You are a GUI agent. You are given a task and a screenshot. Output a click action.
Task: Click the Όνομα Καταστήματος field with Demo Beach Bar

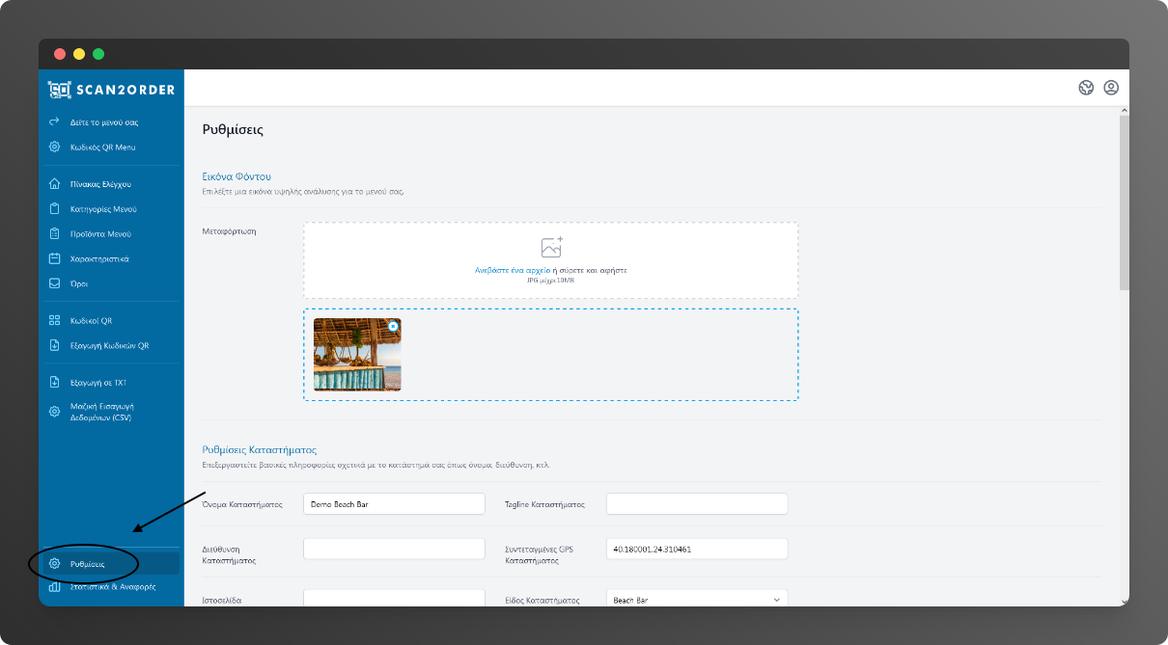pos(394,504)
